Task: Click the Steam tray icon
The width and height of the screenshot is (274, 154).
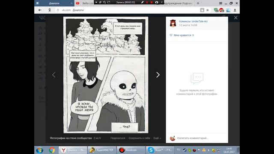Action: [185, 150]
